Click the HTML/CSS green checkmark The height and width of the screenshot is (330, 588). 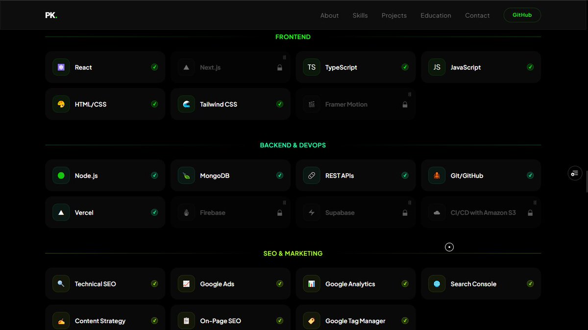tap(154, 104)
